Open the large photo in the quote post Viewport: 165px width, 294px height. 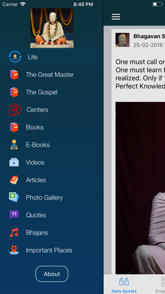[x=140, y=188]
